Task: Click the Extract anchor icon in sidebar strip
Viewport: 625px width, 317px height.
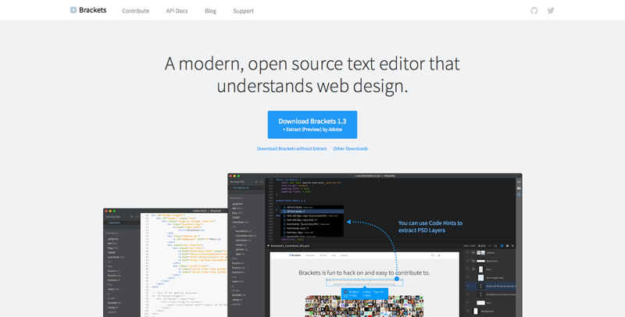Action: click(x=519, y=194)
